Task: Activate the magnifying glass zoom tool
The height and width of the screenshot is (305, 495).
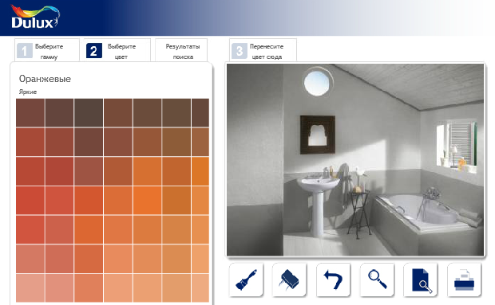Action: click(377, 280)
